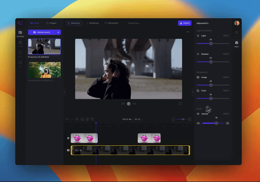Click the video track film icon
Image resolution: width=260 pixels, height=182 pixels.
point(68,150)
